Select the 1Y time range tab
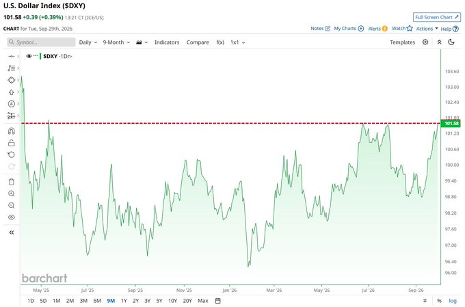465x307 pixels. pos(124,300)
